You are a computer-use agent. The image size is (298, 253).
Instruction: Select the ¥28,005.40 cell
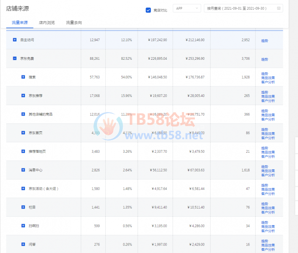click(x=196, y=96)
